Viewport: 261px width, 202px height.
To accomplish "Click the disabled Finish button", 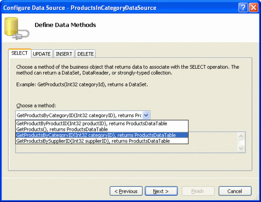I will [198, 191].
